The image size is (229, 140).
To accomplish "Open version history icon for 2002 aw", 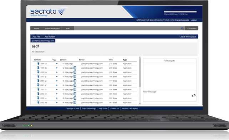I will click(75, 94).
